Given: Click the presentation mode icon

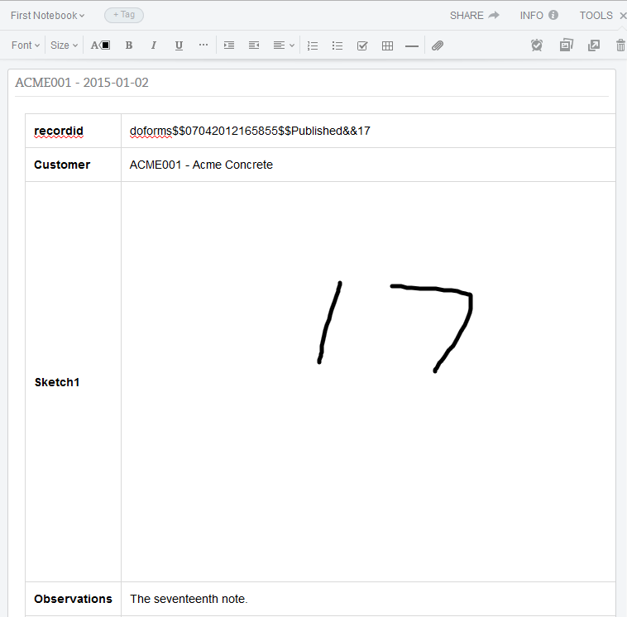Looking at the screenshot, I should click(x=567, y=45).
